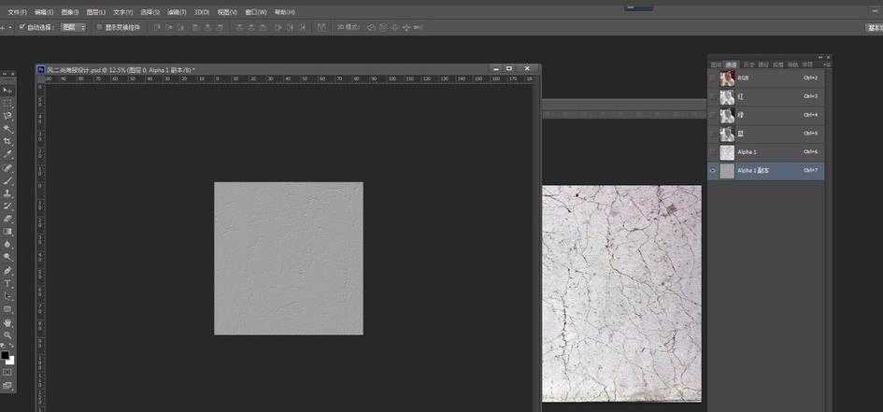883x412 pixels.
Task: Select the Horizontal Type tool
Action: tap(7, 283)
